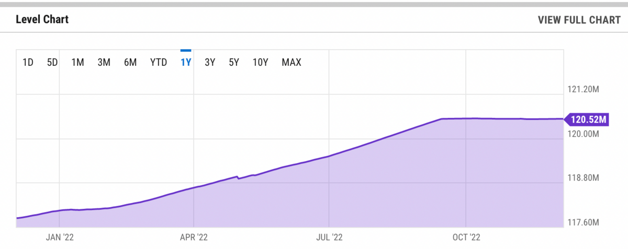Click the 118.80M axis label

[583, 179]
